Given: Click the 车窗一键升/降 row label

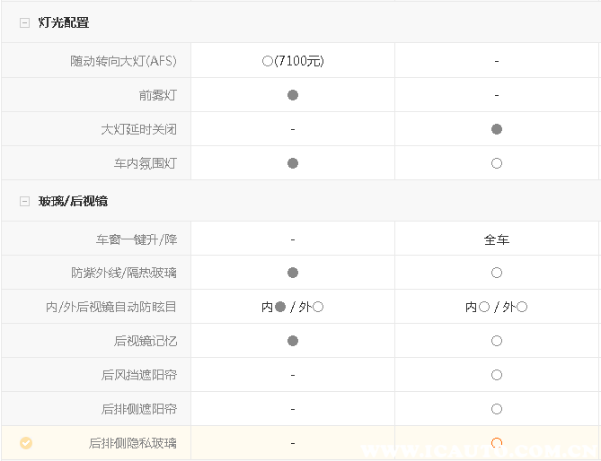Looking at the screenshot, I should (137, 240).
